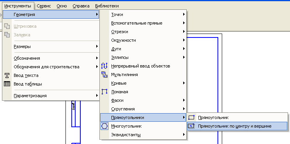The height and width of the screenshot is (144, 290).
Task: Expand the Точки submenu arrow
Action: 184,14
